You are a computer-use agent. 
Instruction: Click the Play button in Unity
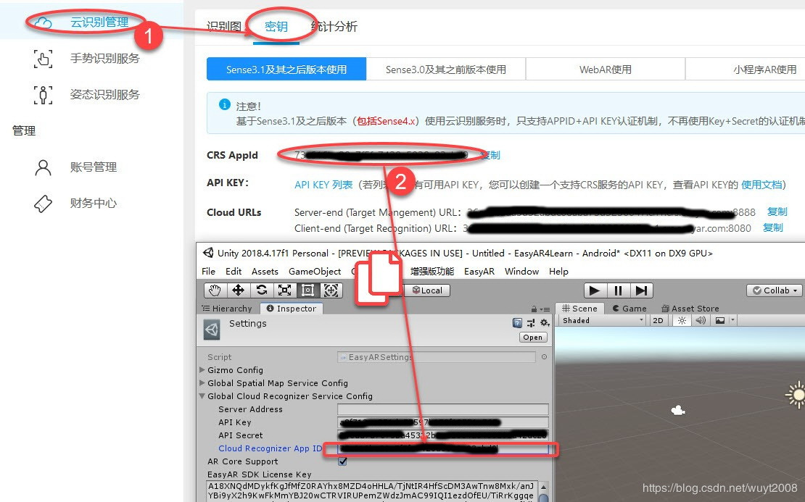click(x=595, y=290)
